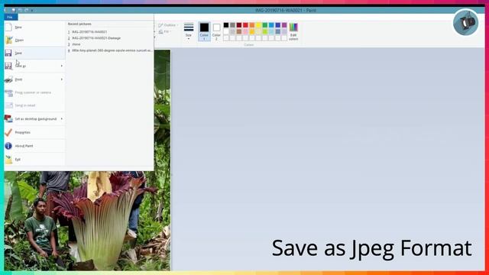Pick the dark red palette swatch

(x=239, y=25)
